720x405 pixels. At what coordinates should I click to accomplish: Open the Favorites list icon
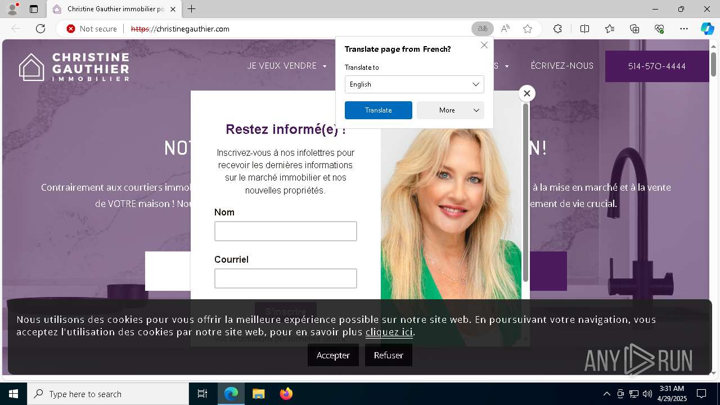(x=610, y=29)
